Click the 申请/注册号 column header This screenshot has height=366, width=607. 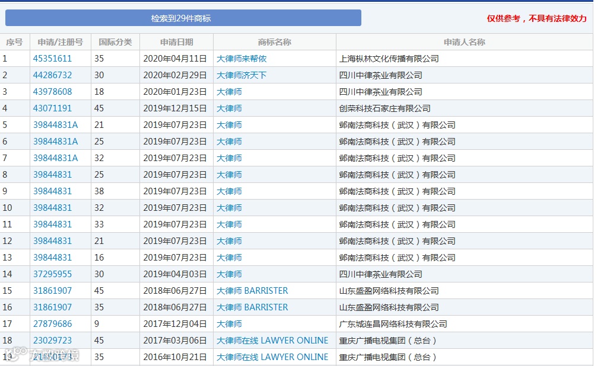tap(61, 42)
